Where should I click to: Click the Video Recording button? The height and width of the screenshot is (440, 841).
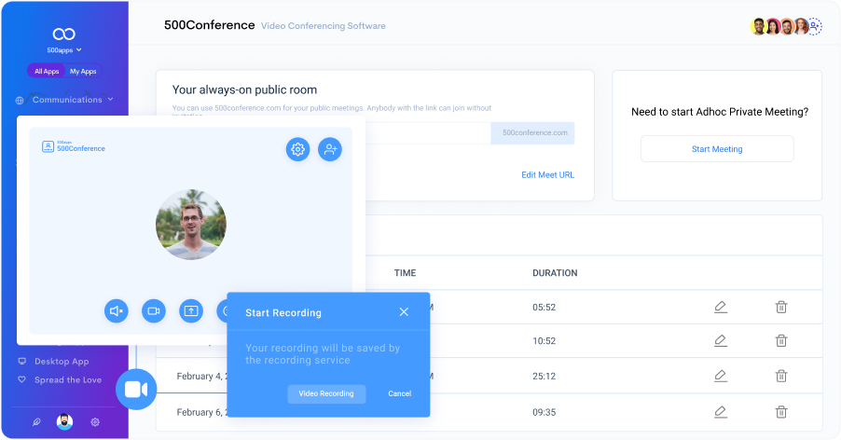click(x=326, y=393)
